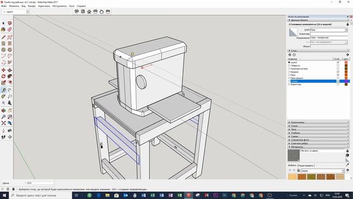Choose the Polygon tool
The height and width of the screenshot is (199, 353).
[x=10, y=50]
